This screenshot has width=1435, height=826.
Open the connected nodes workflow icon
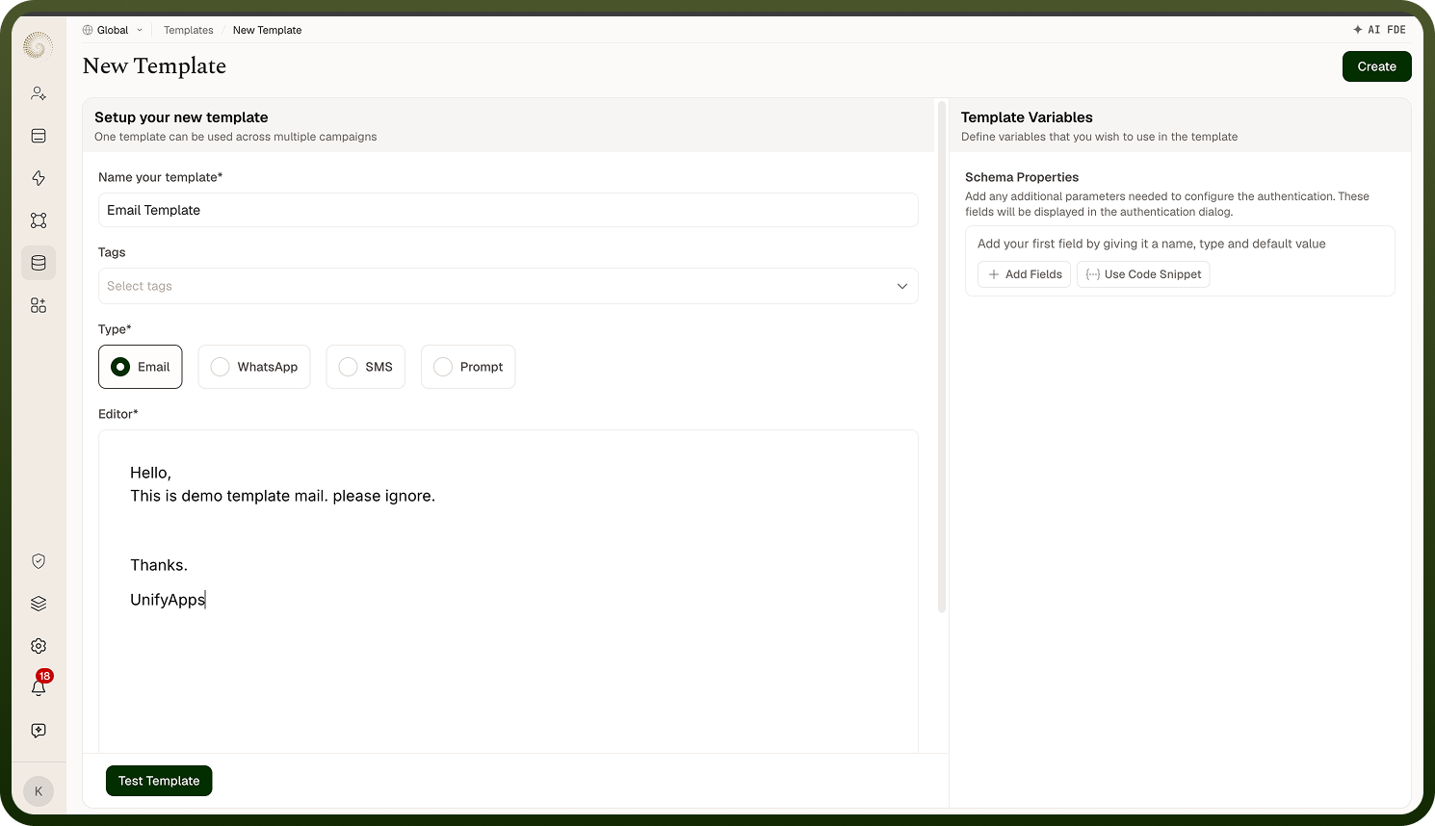pyautogui.click(x=39, y=220)
